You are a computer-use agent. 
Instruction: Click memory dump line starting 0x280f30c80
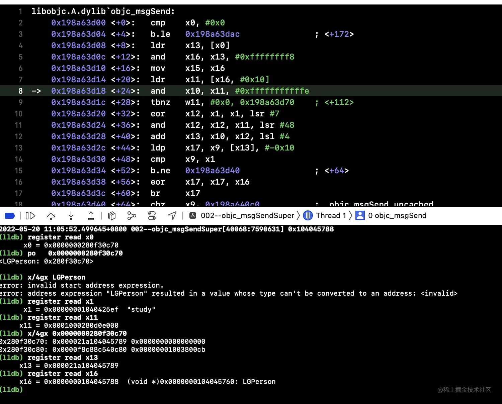click(103, 349)
